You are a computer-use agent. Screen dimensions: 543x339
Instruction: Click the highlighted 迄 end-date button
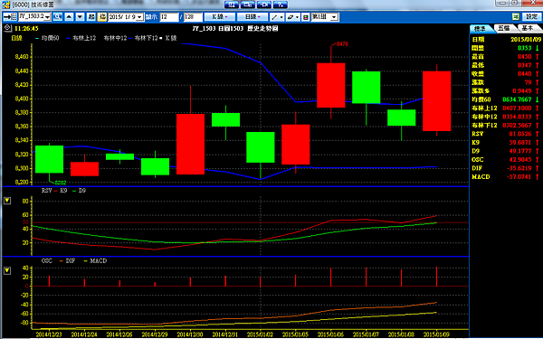(x=101, y=16)
